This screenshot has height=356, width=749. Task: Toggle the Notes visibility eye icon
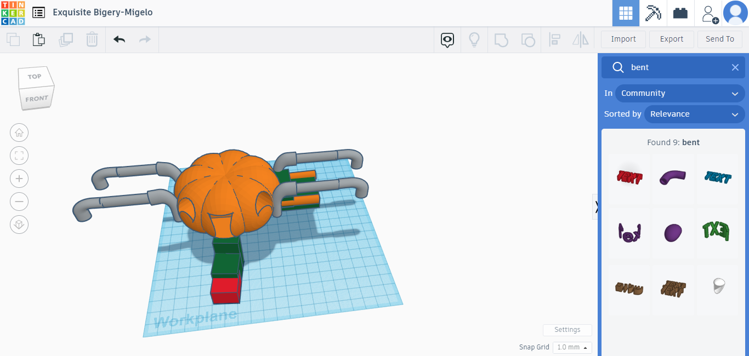coord(447,39)
